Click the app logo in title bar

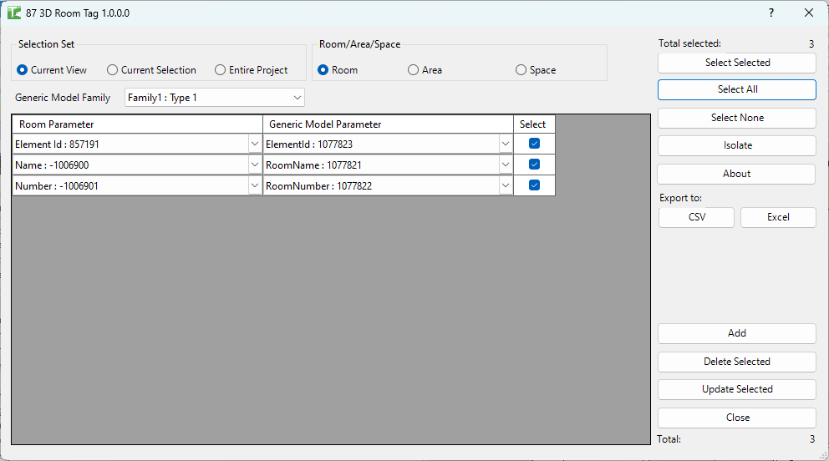click(x=14, y=13)
